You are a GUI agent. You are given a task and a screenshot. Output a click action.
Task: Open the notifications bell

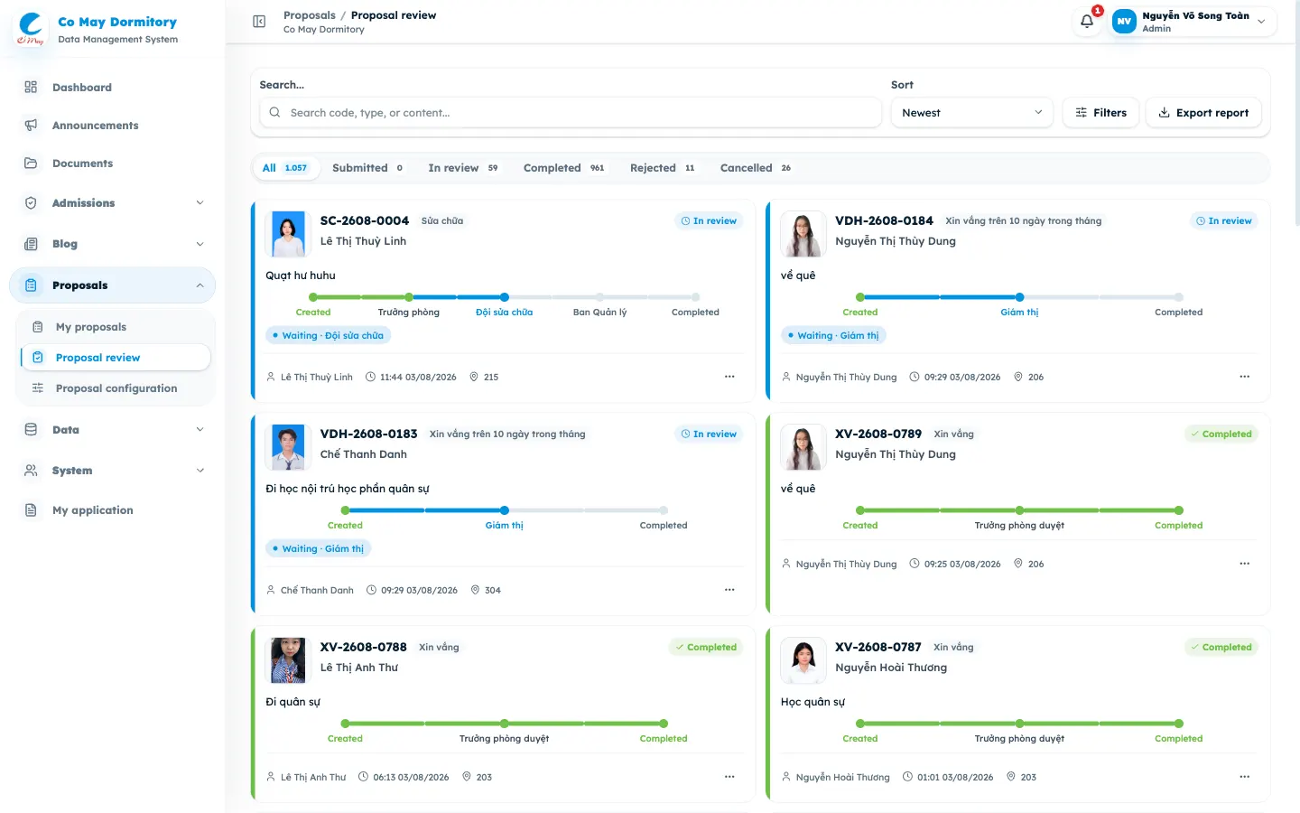coord(1087,22)
